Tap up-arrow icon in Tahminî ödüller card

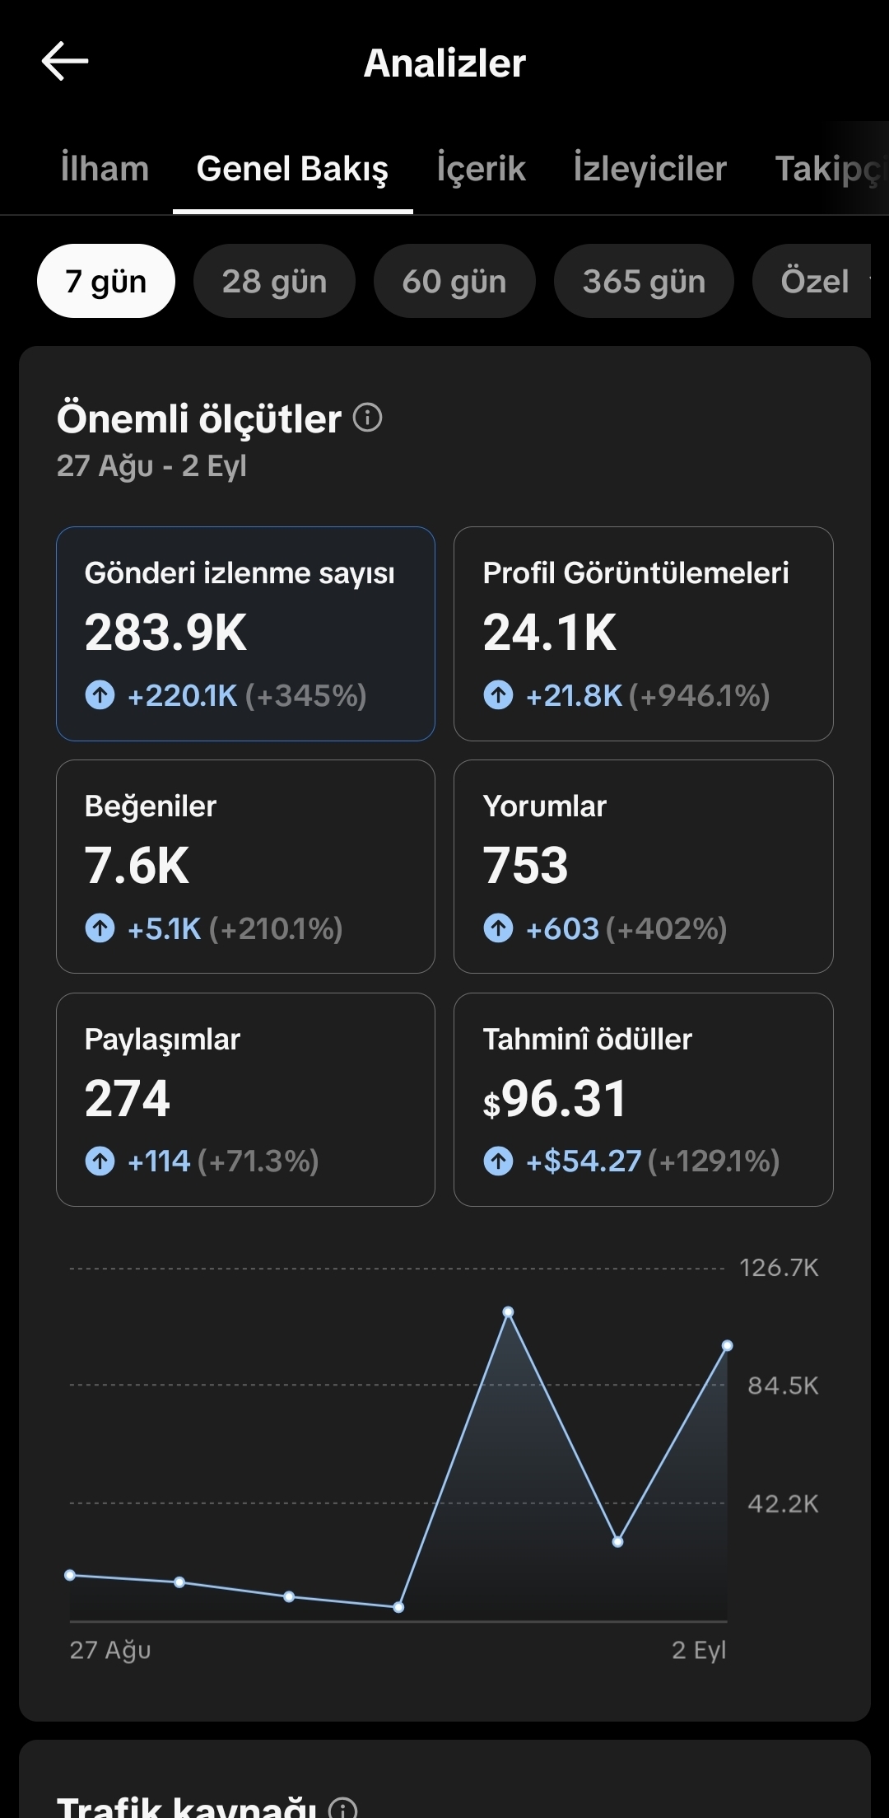click(x=498, y=1161)
